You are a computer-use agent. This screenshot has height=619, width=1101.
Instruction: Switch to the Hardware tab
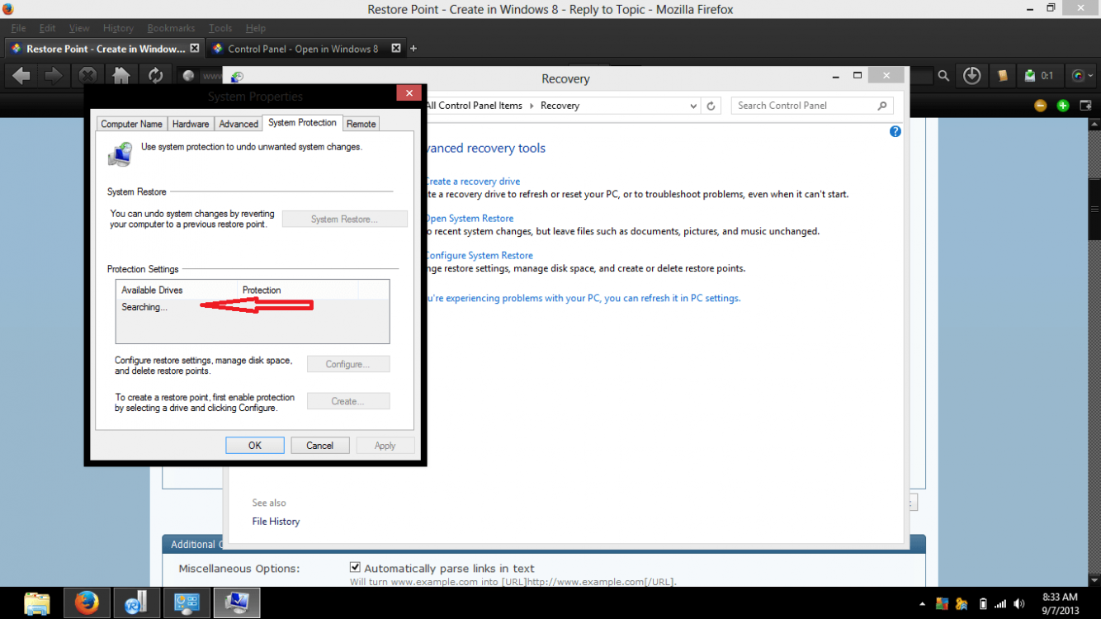pos(191,124)
